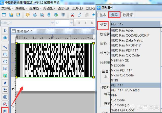Select the green landscape image tool
162x113 pixels.
coord(5,76)
